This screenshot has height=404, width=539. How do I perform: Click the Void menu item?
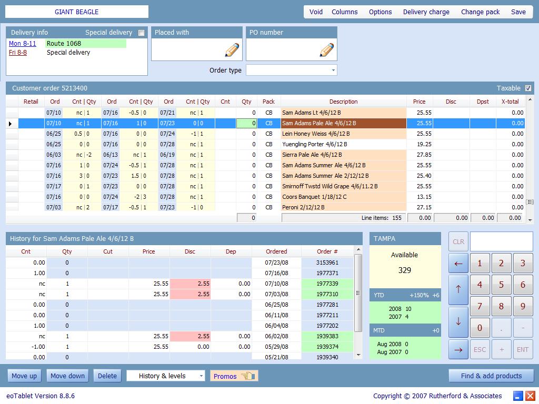point(316,12)
